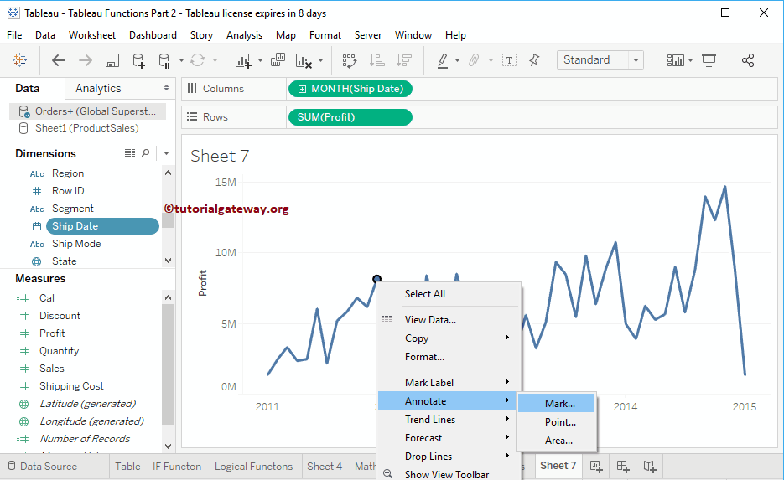Image resolution: width=784 pixels, height=480 pixels.
Task: Click Dimensions list scroll down arrow
Action: tap(168, 261)
